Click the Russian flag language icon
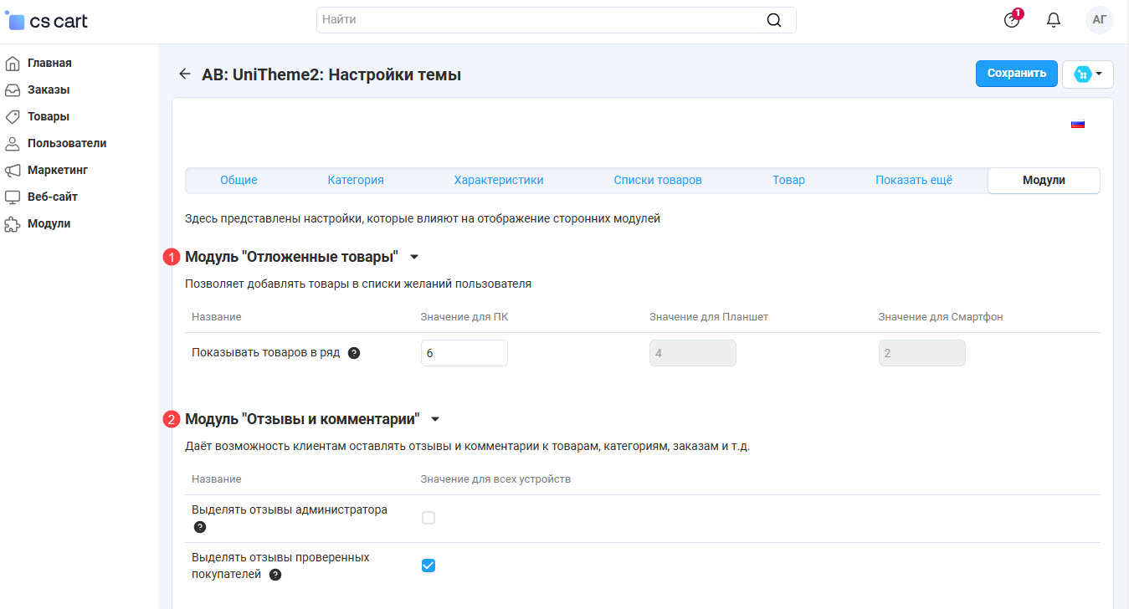Viewport: 1129px width, 609px height. pos(1077,125)
